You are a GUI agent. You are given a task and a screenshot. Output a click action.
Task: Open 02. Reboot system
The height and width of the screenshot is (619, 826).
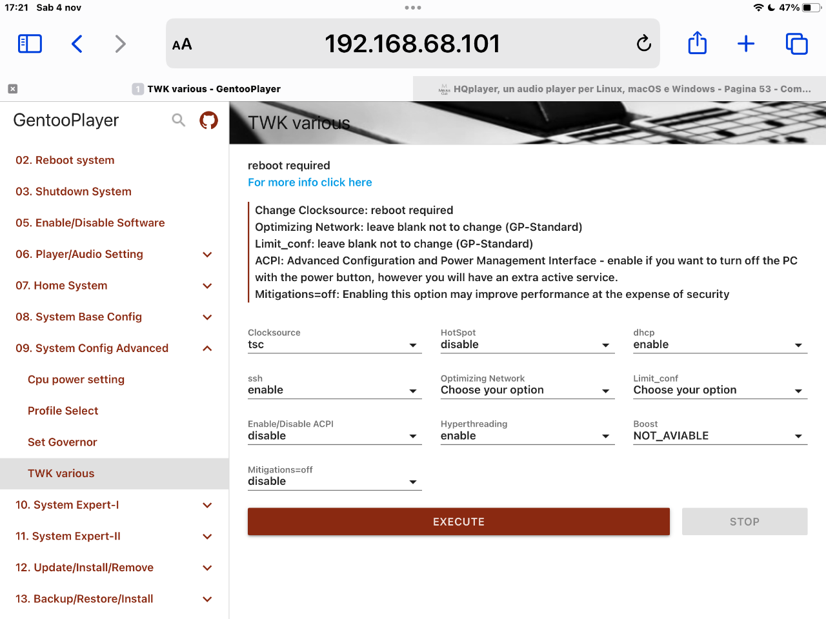[x=65, y=160]
